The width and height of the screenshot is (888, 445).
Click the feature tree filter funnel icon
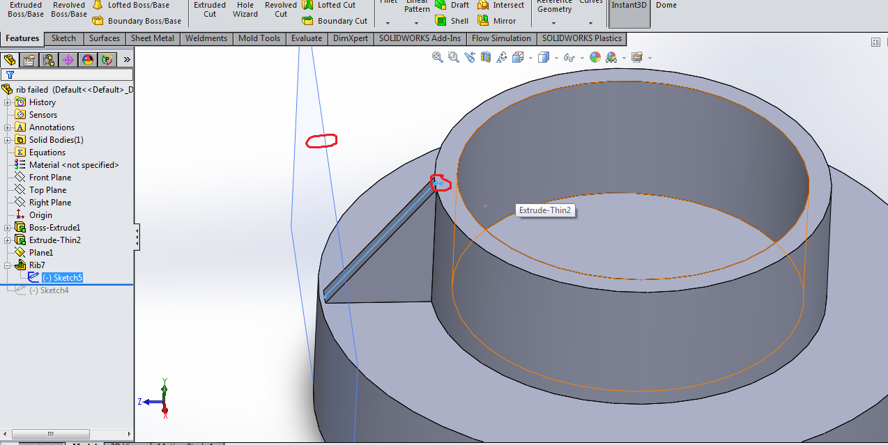tap(10, 75)
